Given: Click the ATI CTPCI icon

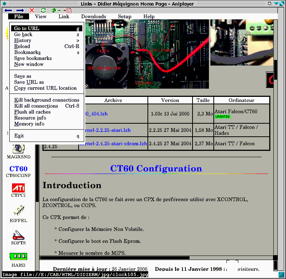Looking at the screenshot, I should (x=18, y=188).
